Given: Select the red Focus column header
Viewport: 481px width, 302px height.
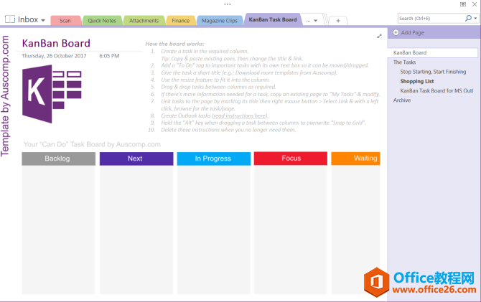Looking at the screenshot, I should [x=291, y=159].
